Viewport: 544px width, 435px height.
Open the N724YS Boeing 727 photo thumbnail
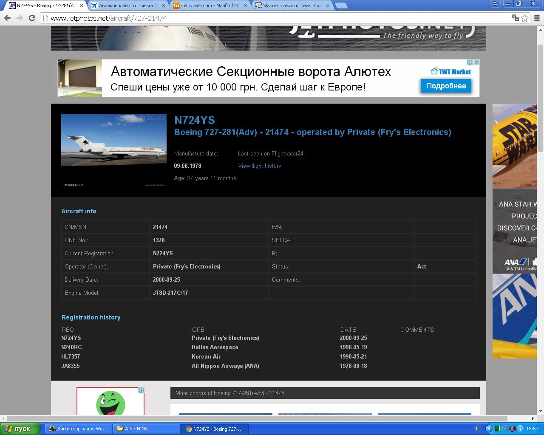pos(114,140)
